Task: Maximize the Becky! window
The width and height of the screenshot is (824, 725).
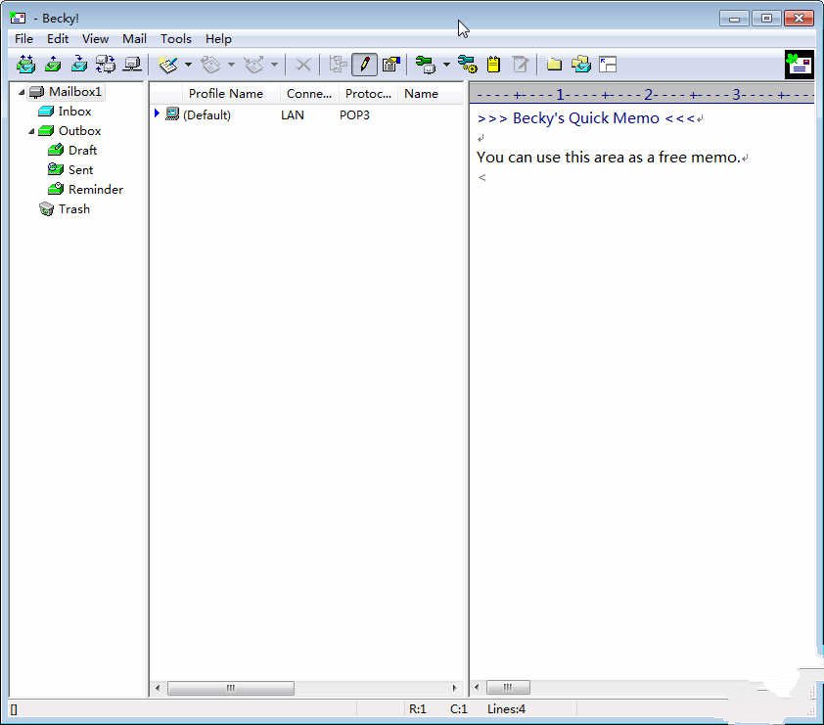Action: (766, 19)
